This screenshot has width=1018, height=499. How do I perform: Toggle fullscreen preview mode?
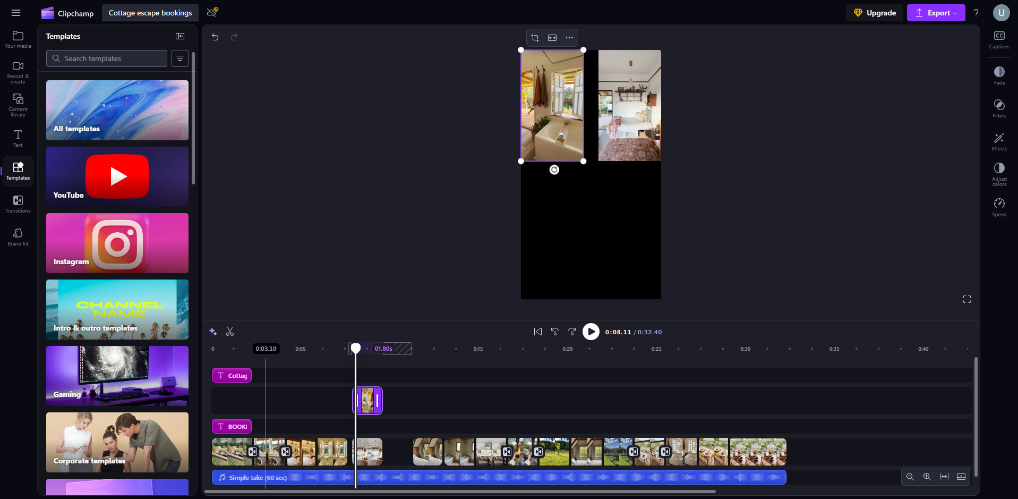coord(967,299)
